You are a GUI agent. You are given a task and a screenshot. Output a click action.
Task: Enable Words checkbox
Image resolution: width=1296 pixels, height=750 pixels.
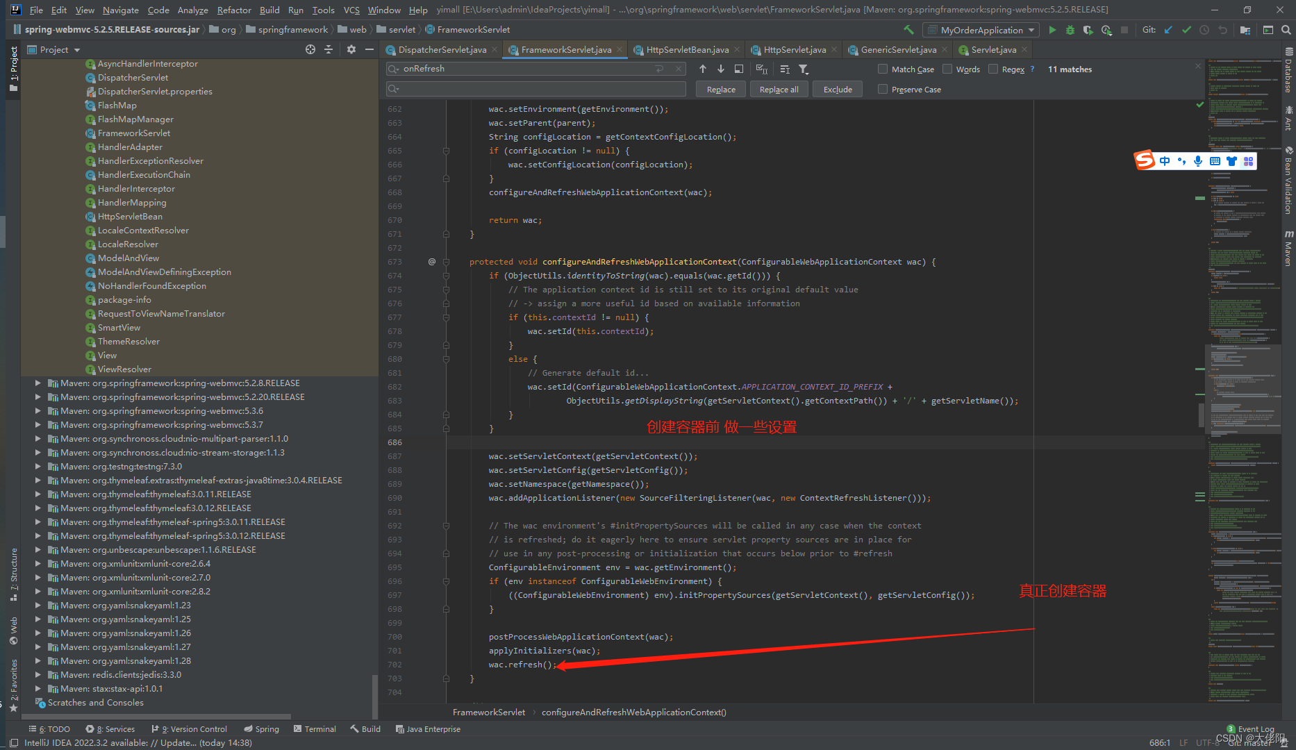pyautogui.click(x=947, y=69)
